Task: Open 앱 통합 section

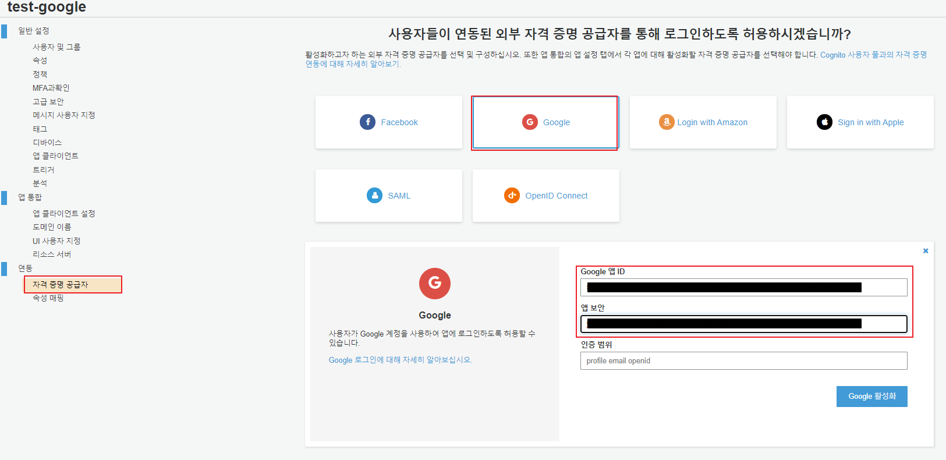Action: [30, 197]
